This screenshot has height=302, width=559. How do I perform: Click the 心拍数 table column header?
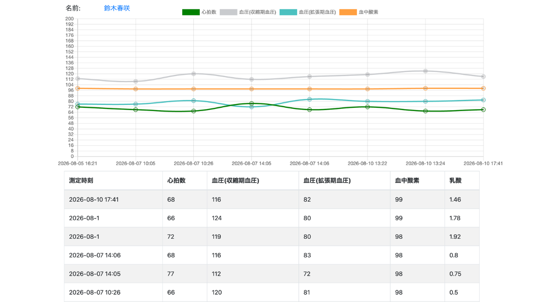[x=184, y=180]
